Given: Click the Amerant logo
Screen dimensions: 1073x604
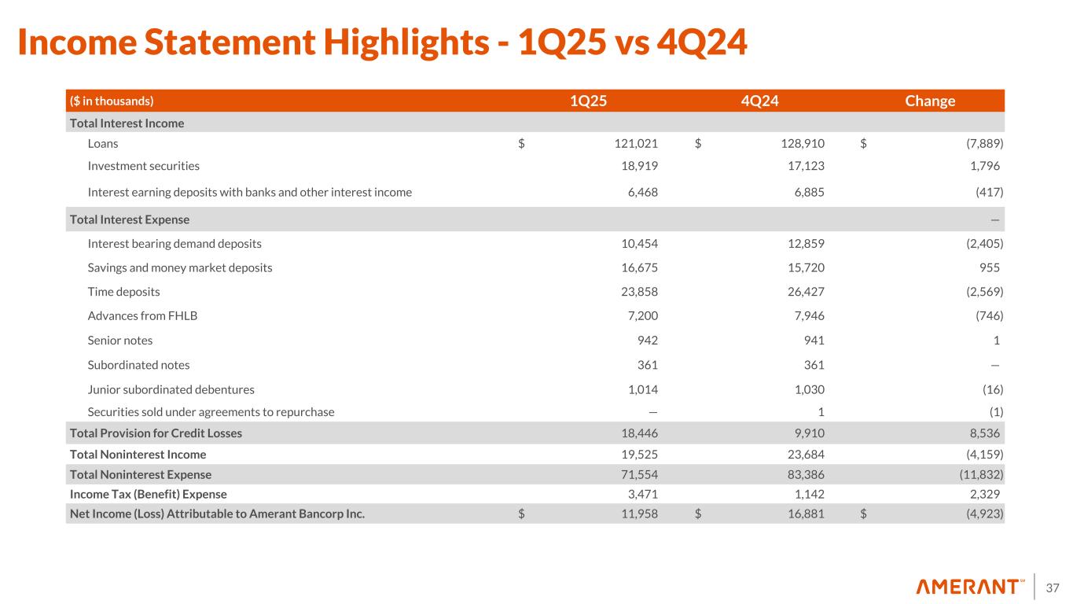Looking at the screenshot, I should coord(970,587).
